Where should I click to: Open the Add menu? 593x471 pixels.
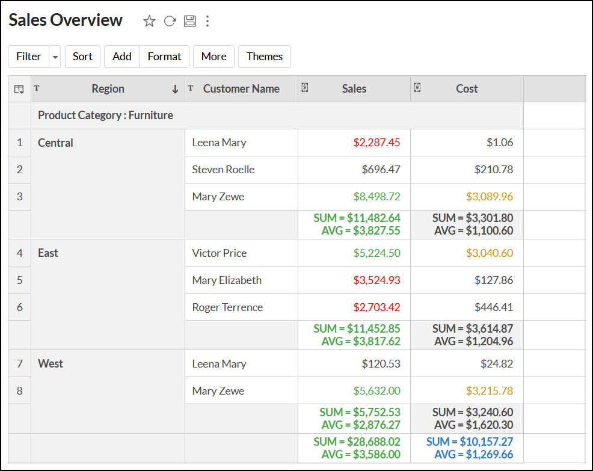point(121,57)
